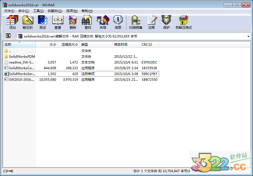The height and width of the screenshot is (176, 253).
Task: Click type 注册表项 cell
Action: point(88,74)
